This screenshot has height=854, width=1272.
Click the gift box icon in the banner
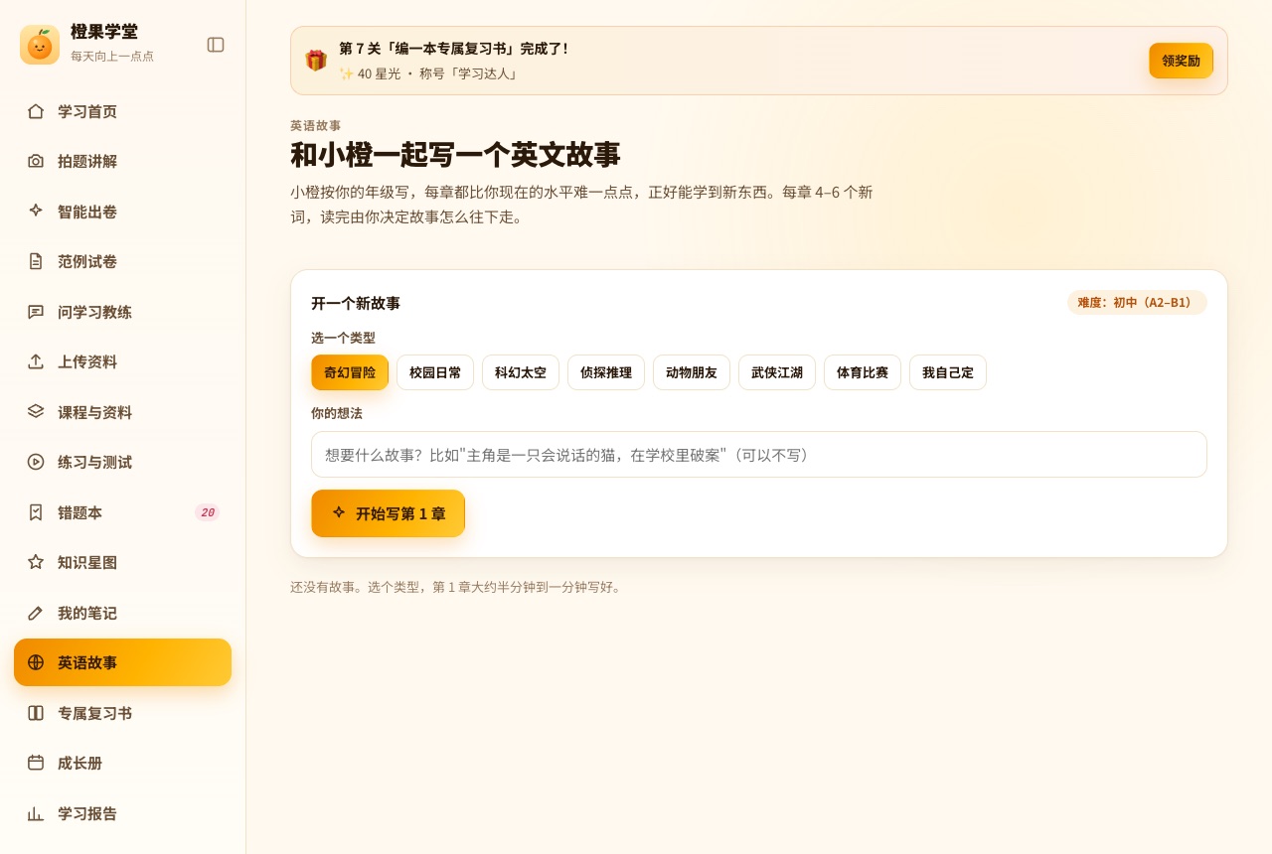point(316,61)
